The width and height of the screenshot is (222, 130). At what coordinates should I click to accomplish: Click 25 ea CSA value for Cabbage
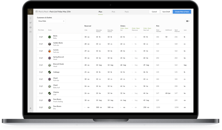(x=87, y=72)
